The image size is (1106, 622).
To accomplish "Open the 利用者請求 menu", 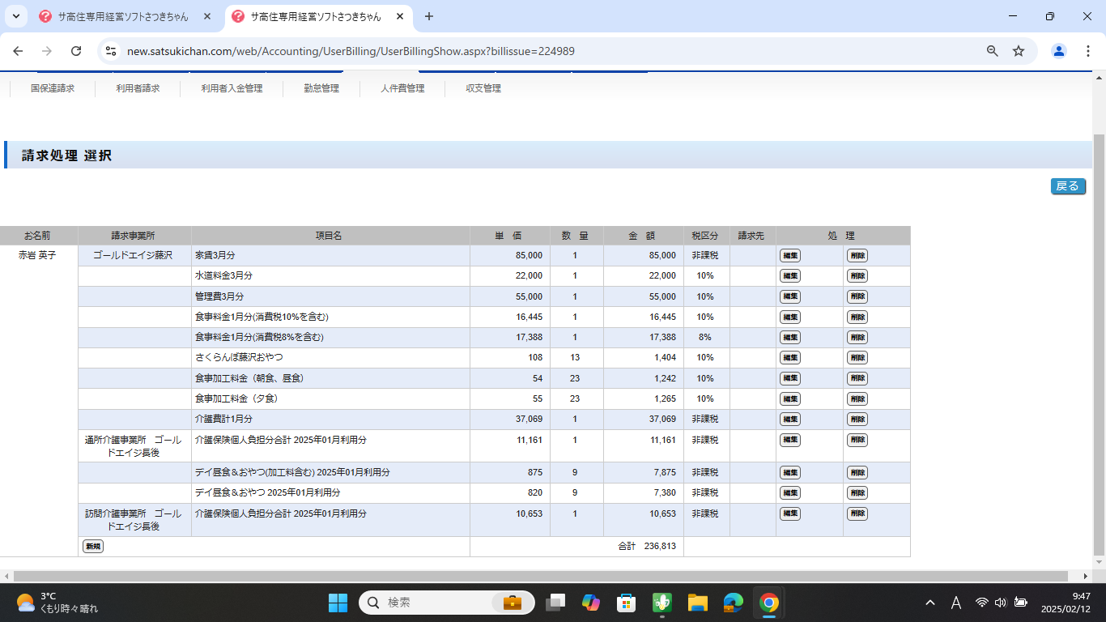I will point(138,88).
